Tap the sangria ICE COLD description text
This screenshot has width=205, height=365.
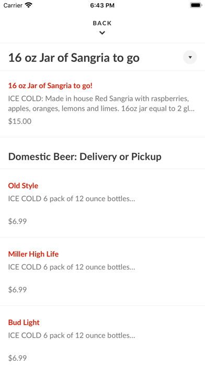coord(101,104)
